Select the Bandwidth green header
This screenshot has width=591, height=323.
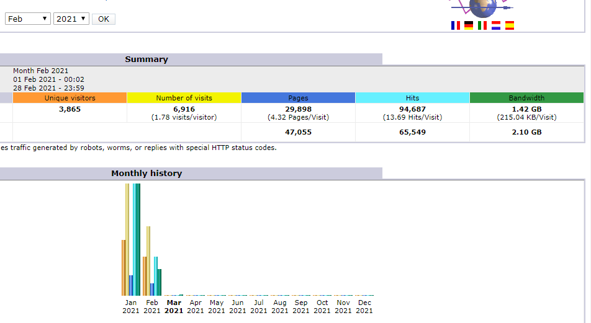coord(526,98)
